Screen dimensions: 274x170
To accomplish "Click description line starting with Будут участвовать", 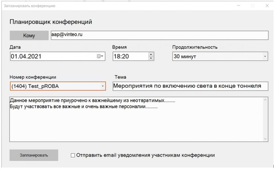I will [84, 107].
